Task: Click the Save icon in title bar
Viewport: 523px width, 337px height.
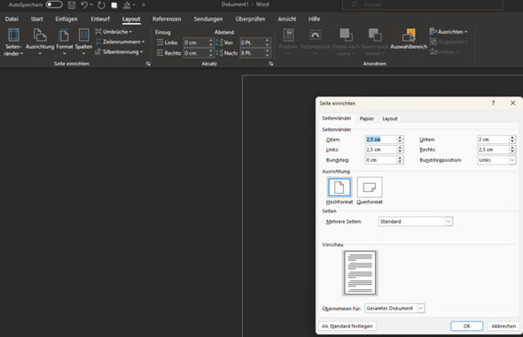Action: pos(72,5)
